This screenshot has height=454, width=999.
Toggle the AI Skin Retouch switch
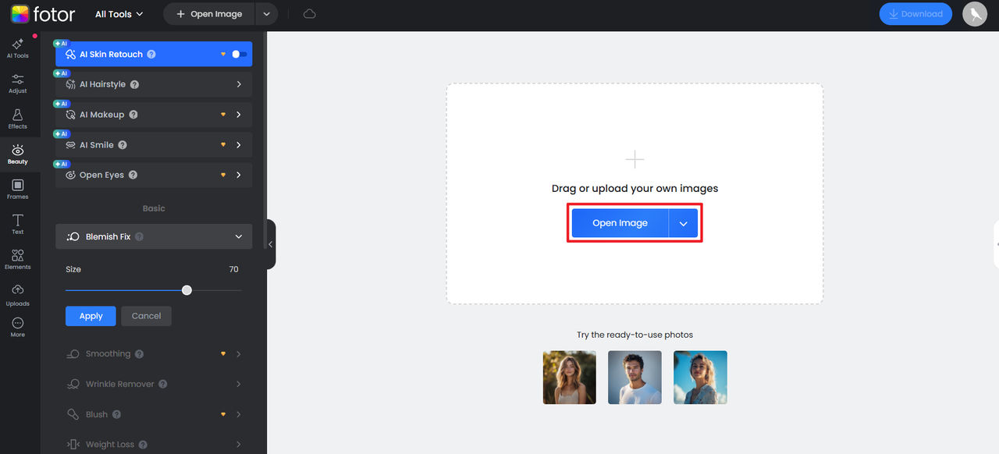pos(240,55)
